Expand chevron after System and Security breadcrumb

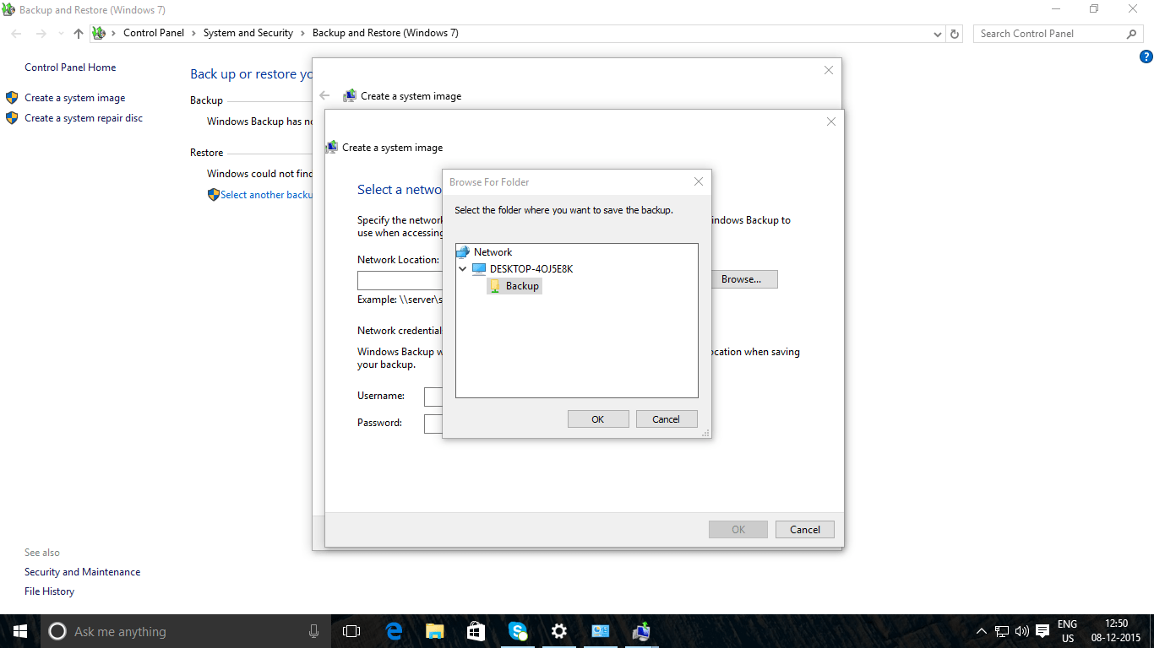click(302, 34)
